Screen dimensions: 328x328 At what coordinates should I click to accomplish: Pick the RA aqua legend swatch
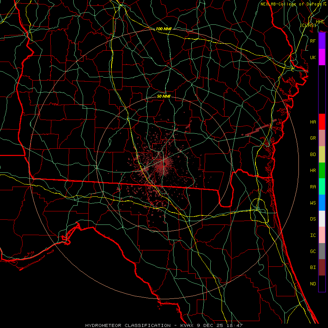[322, 187]
